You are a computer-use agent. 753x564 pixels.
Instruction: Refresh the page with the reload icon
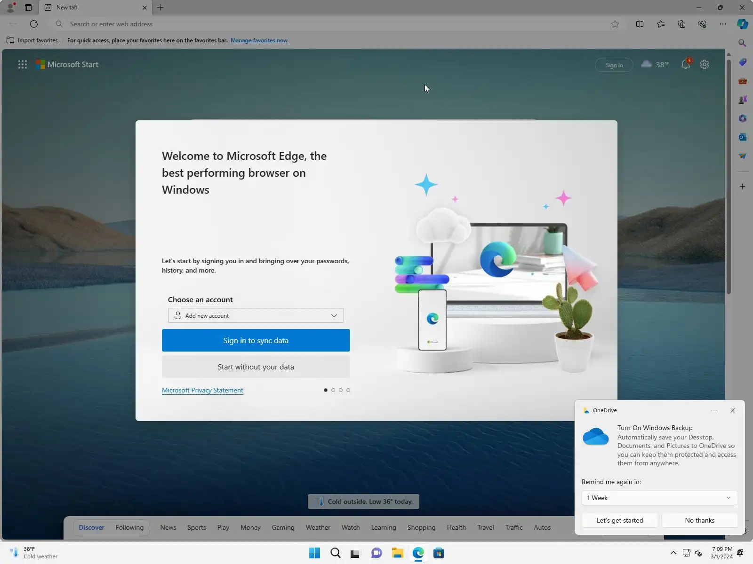tap(34, 24)
